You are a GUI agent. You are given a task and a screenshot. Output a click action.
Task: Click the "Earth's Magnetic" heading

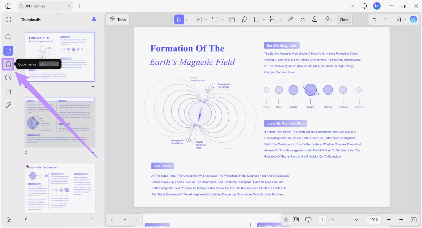281,46
